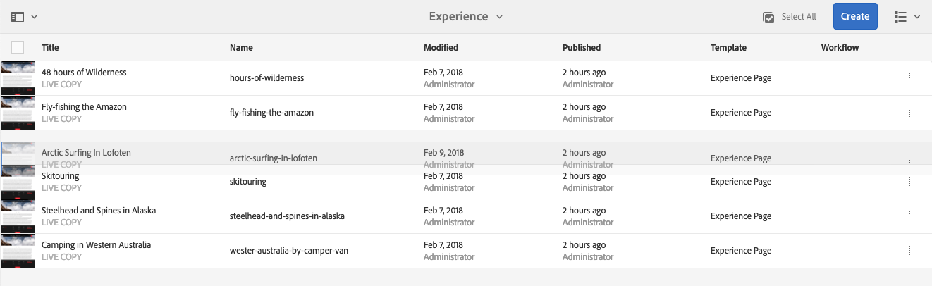
Task: Select the 48 hours of Wilderness thumbnail
Action: (18, 78)
